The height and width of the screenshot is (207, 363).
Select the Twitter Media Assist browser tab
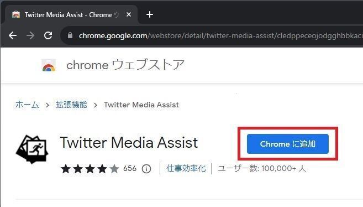[x=70, y=14]
